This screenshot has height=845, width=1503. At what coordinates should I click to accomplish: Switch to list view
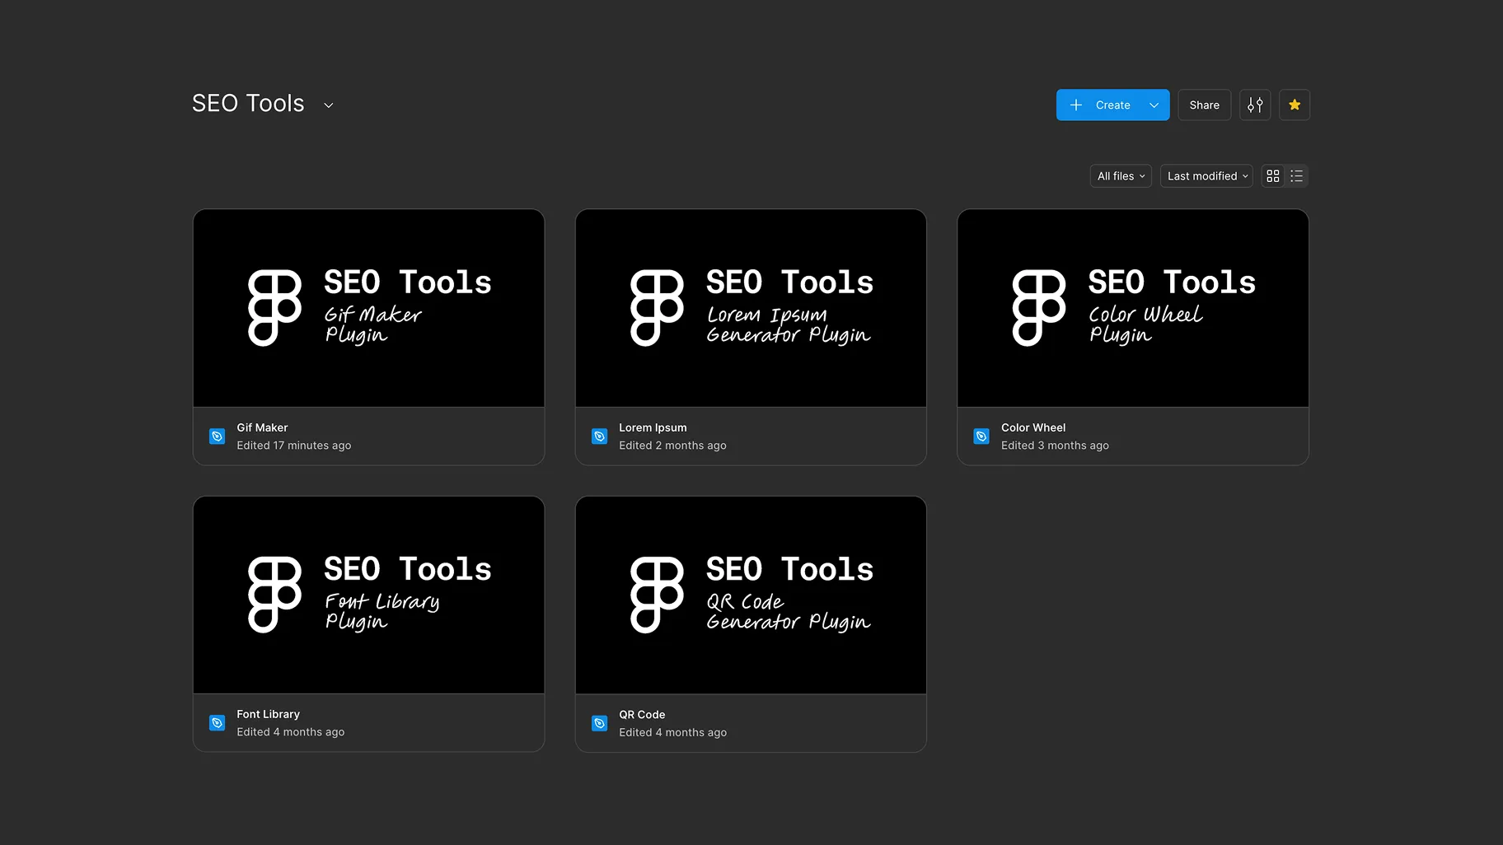click(x=1295, y=175)
